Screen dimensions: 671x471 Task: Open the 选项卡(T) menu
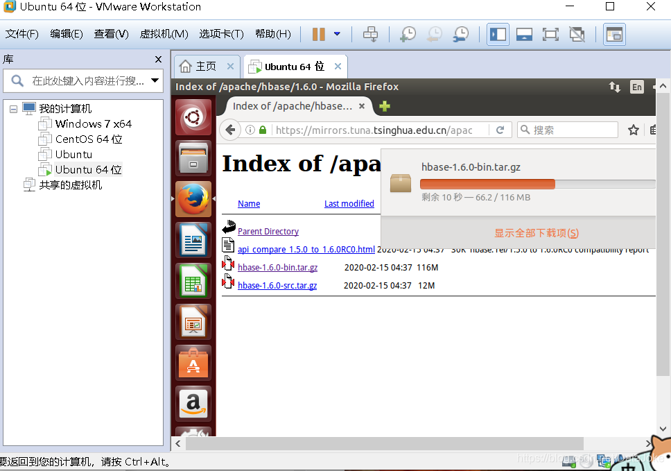click(221, 34)
